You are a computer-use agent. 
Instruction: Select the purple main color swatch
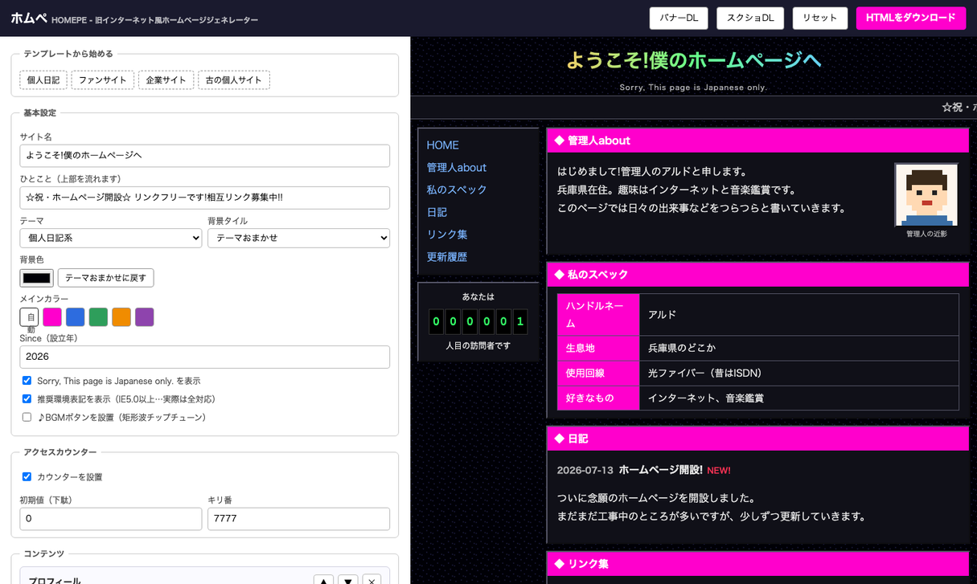144,317
